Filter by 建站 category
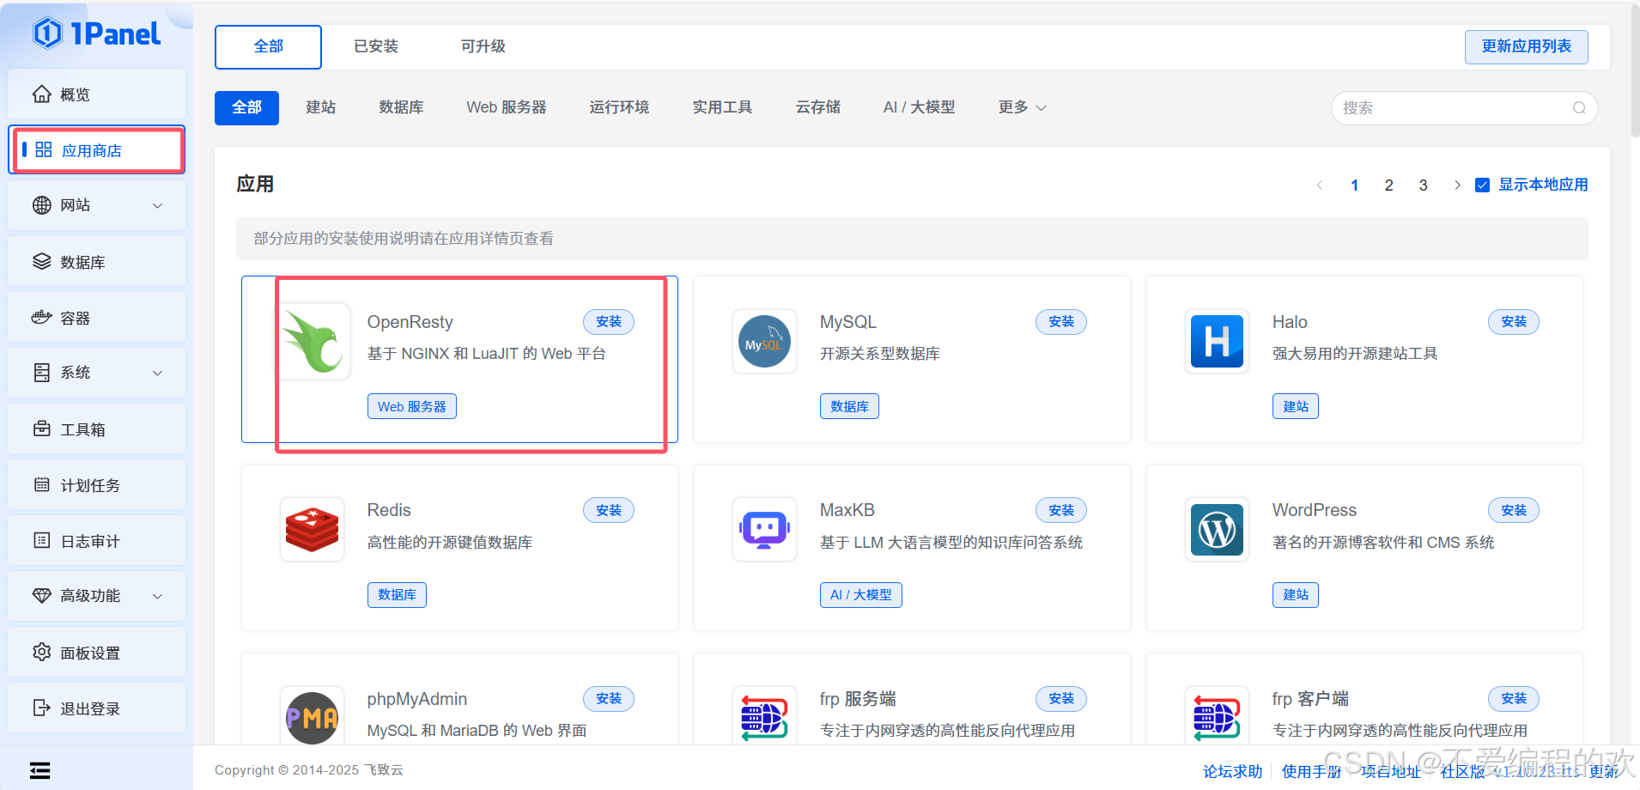This screenshot has height=790, width=1640. coord(321,107)
